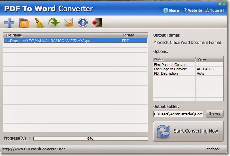
Task: Open the Feedback link
Action: coord(212,149)
